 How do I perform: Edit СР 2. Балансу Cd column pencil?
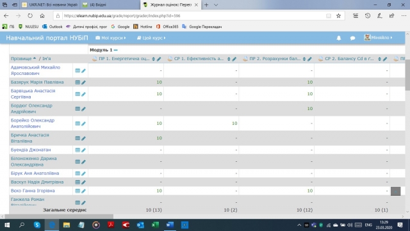tap(384, 59)
